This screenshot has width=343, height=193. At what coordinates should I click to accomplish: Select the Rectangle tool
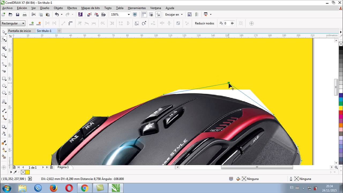pos(4,79)
